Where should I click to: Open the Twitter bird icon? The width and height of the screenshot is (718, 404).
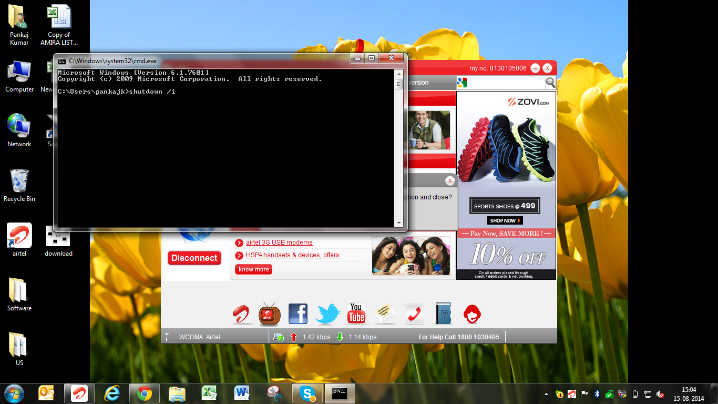pyautogui.click(x=327, y=315)
